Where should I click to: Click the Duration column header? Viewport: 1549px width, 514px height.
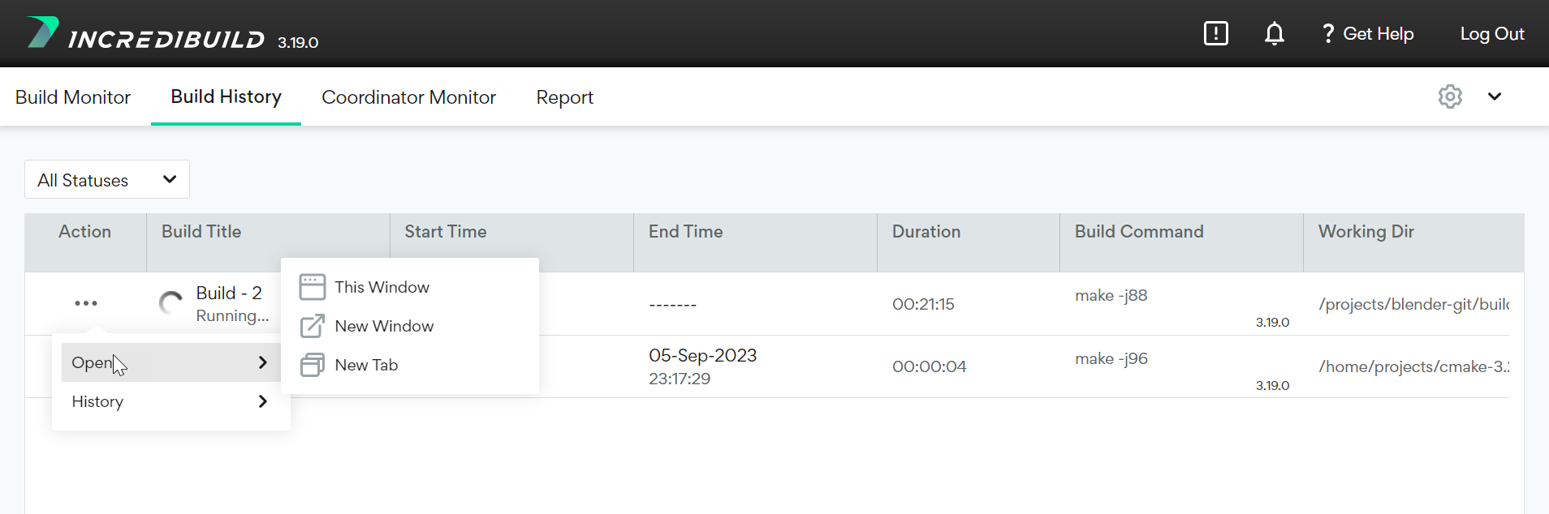coord(926,232)
